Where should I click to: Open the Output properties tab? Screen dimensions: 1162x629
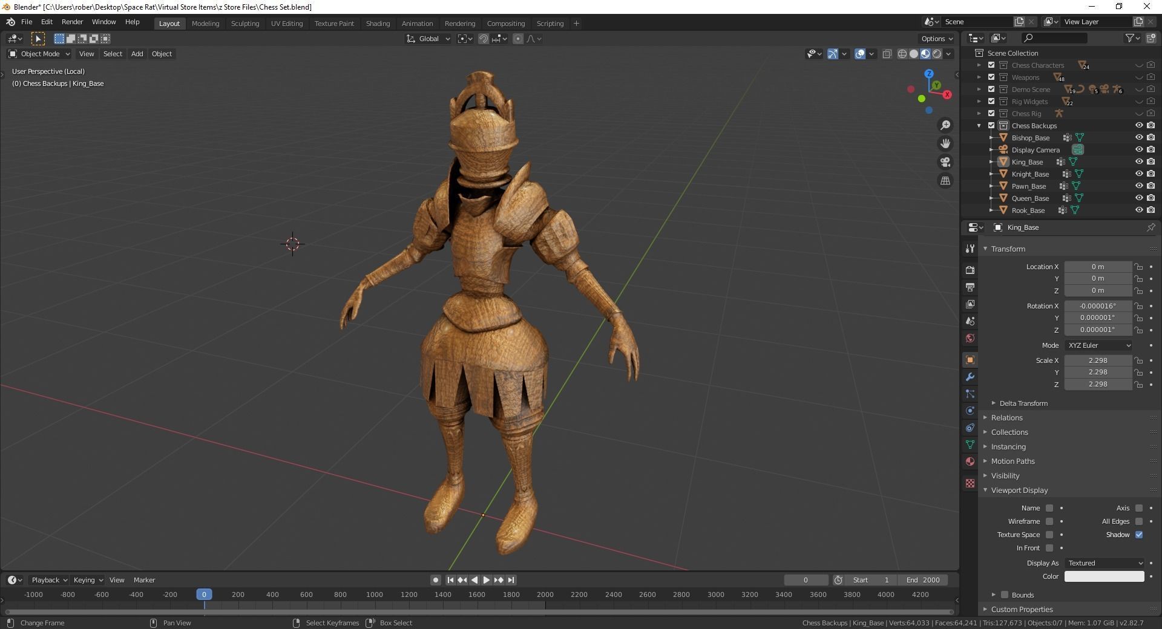[x=970, y=287]
